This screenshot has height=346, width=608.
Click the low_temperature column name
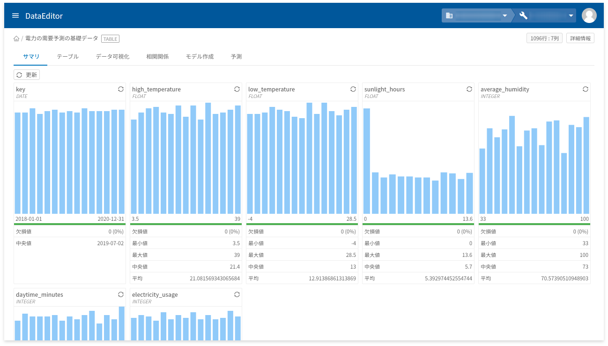(x=272, y=89)
